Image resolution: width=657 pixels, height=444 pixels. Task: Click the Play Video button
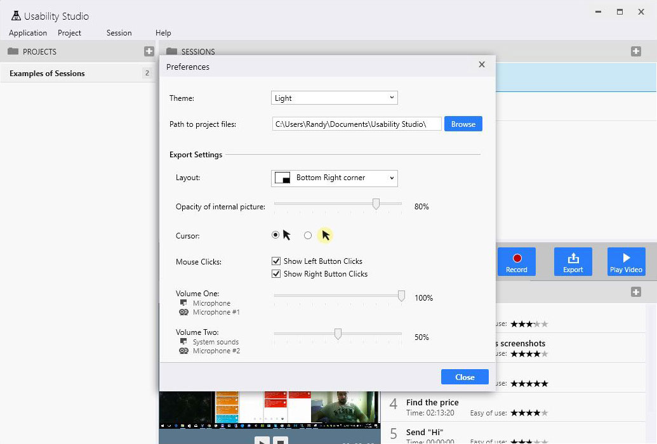click(626, 262)
